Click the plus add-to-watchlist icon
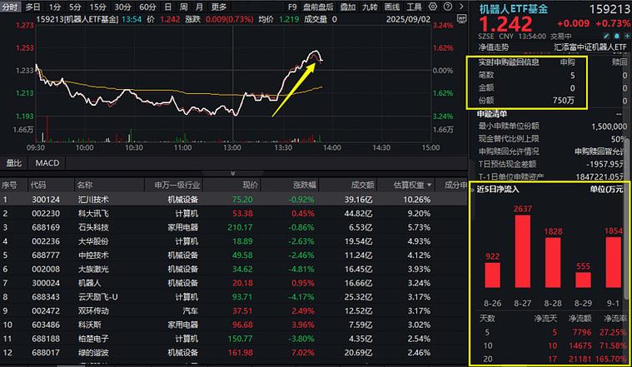The width and height of the screenshot is (632, 367). (627, 37)
